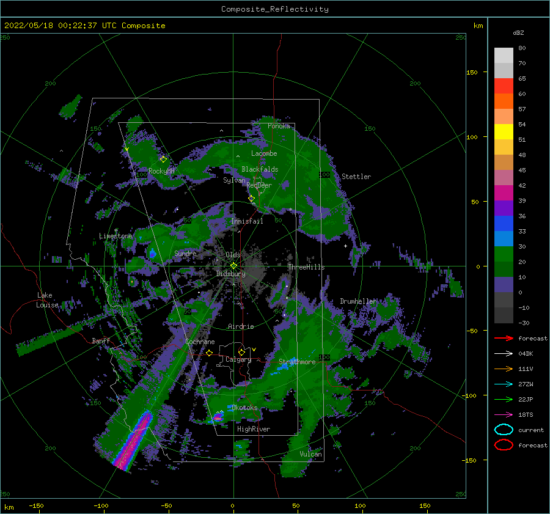Select the orange 57-60 dBZ legend swatch
The image size is (550, 514).
[504, 101]
